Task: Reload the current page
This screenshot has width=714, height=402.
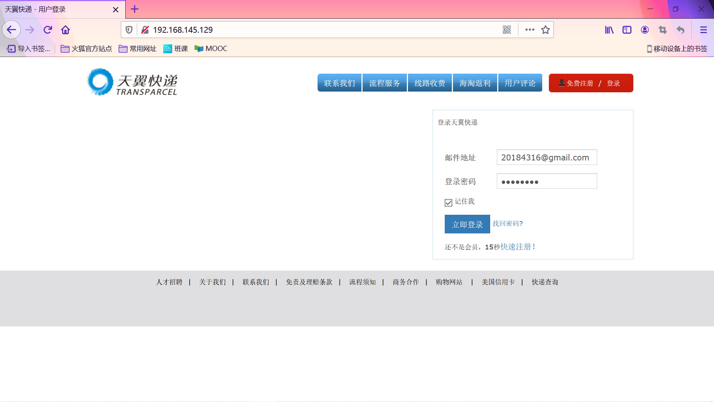Action: (48, 30)
